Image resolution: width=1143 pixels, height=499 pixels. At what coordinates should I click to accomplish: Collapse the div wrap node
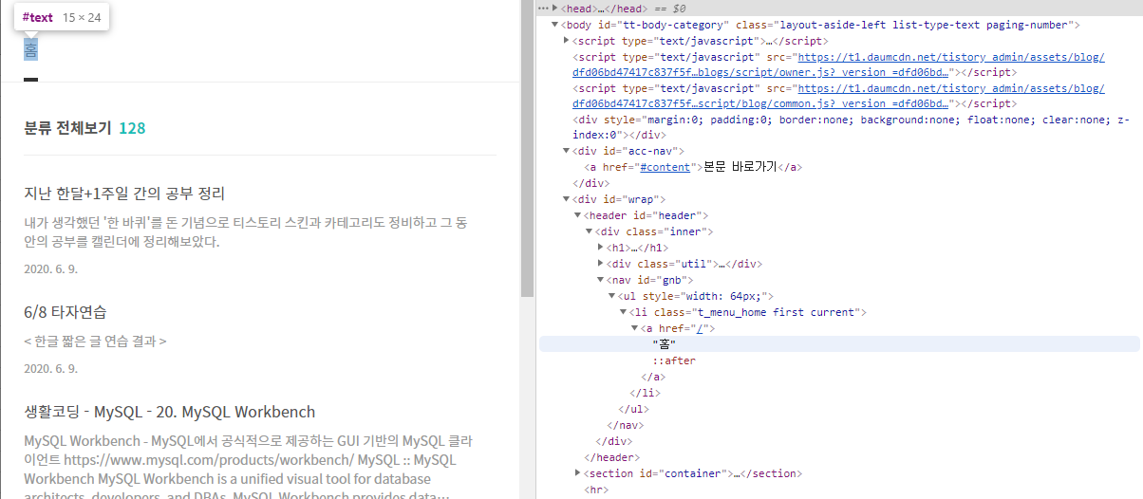[x=567, y=199]
